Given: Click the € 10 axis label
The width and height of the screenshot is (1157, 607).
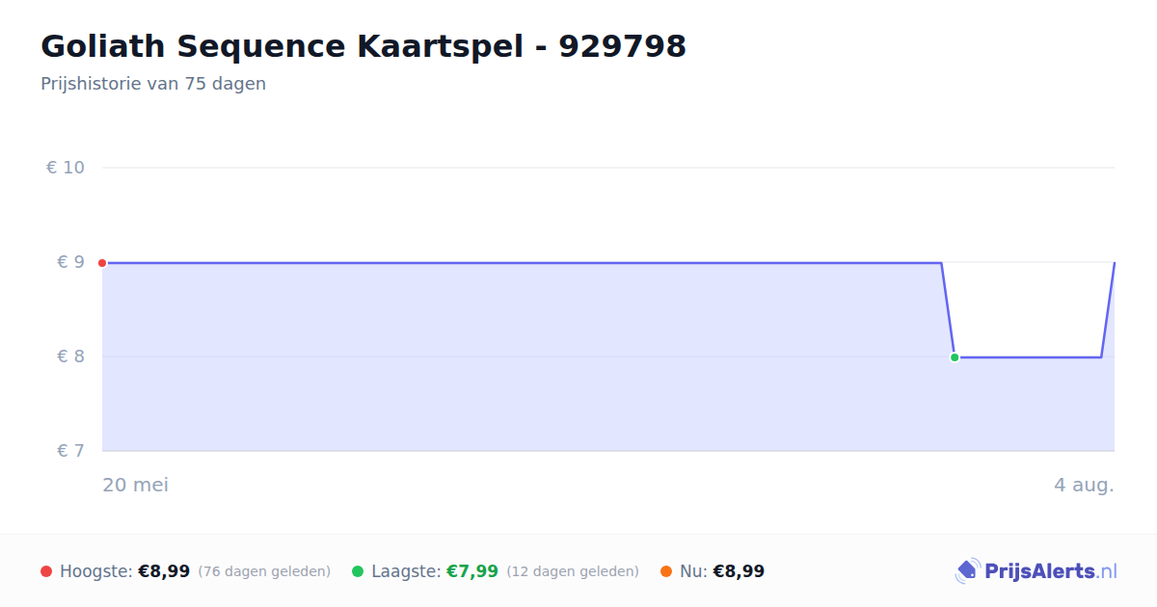Looking at the screenshot, I should tap(66, 168).
